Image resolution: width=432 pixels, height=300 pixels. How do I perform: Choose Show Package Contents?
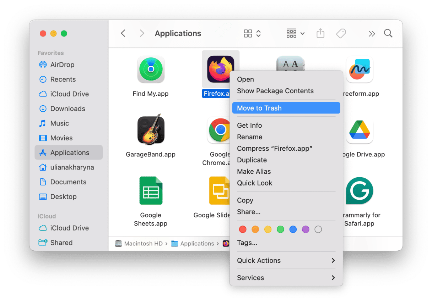286,91
